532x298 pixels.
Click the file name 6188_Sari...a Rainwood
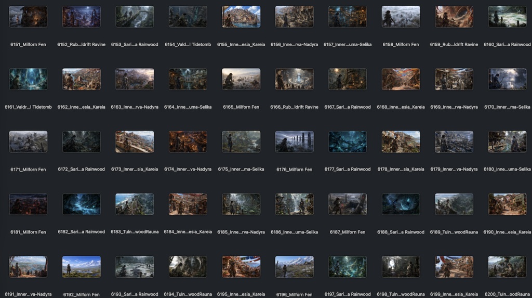[x=401, y=232]
